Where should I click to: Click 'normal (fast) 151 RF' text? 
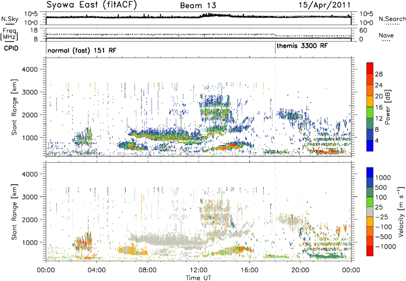click(x=82, y=50)
